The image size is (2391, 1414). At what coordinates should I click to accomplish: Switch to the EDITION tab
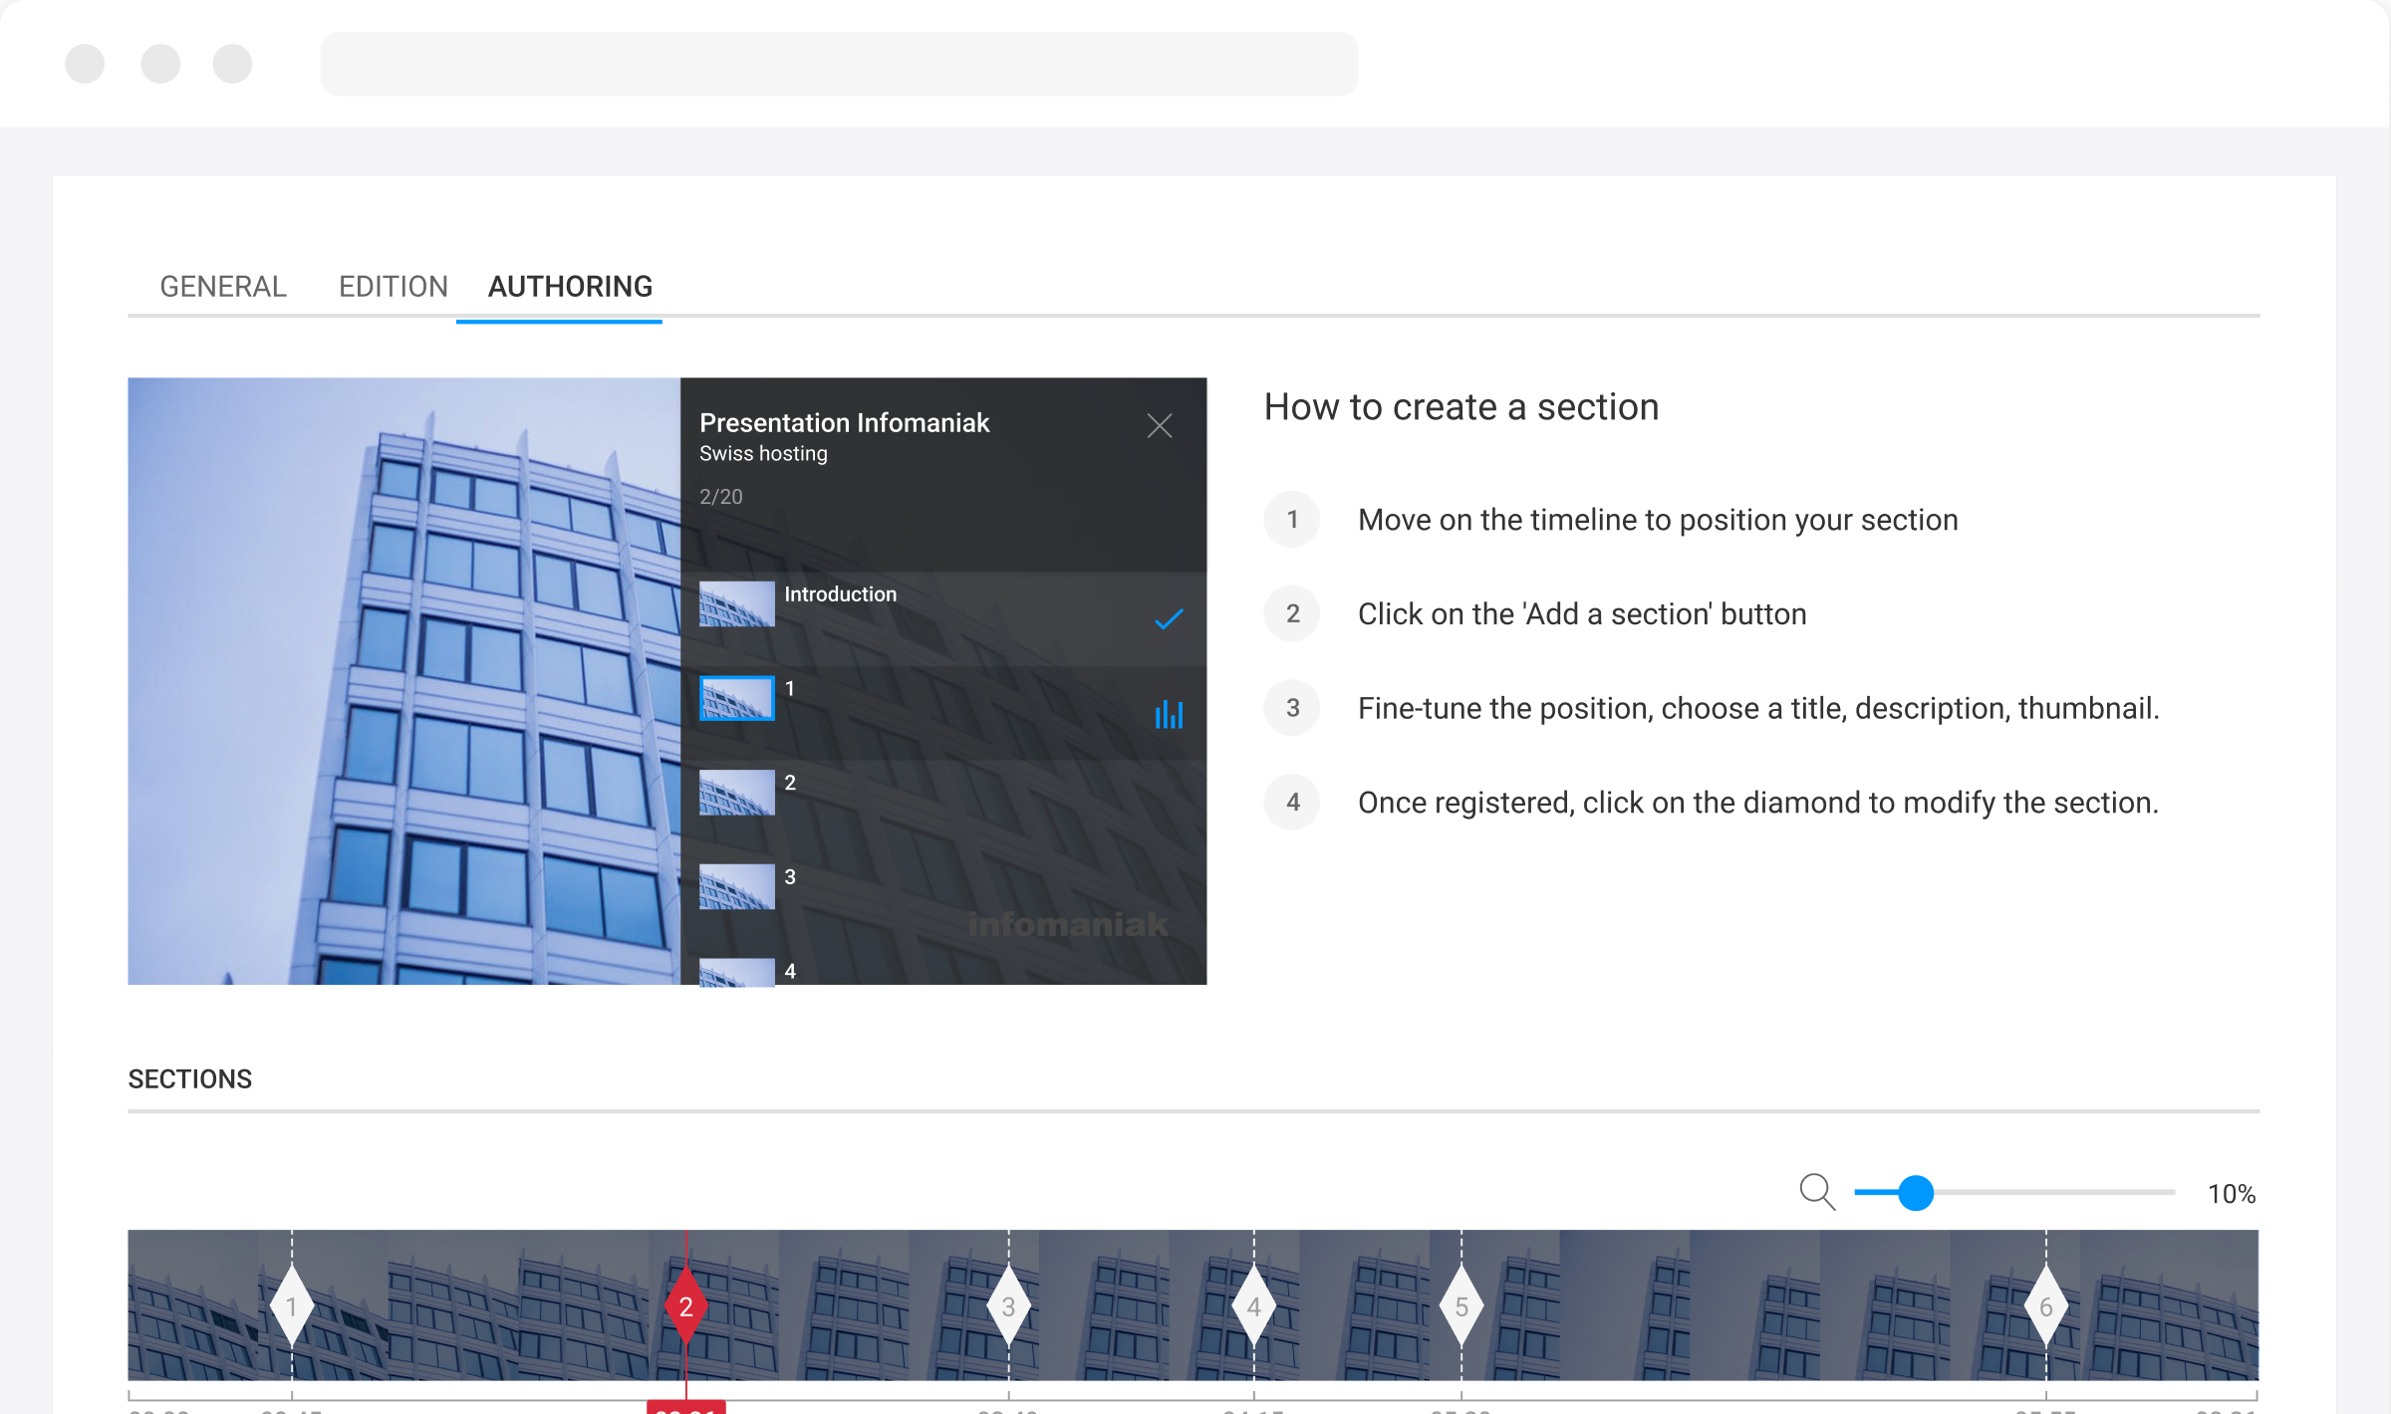click(x=394, y=287)
